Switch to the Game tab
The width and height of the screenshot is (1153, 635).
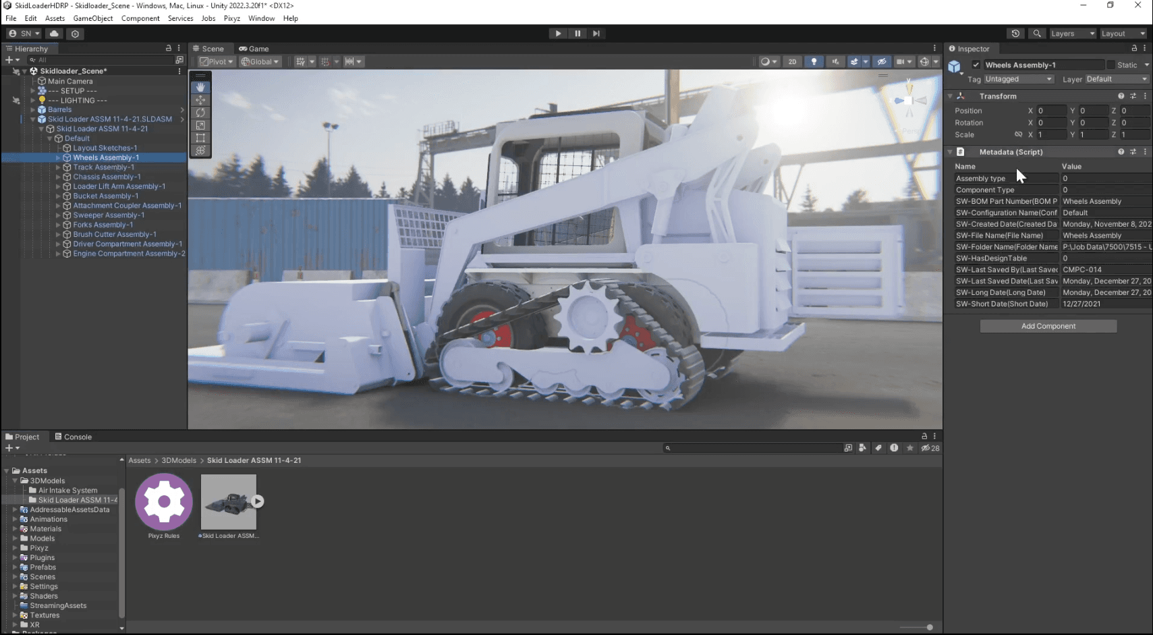pyautogui.click(x=254, y=48)
